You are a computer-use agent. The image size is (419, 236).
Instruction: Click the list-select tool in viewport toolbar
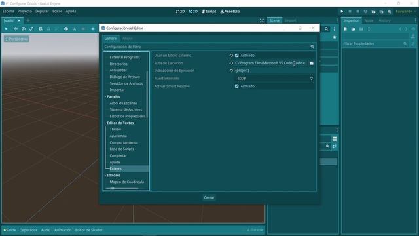click(x=41, y=29)
